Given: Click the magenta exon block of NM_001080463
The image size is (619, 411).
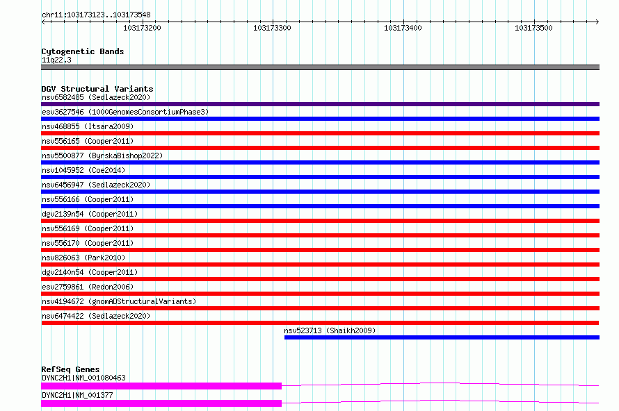Looking at the screenshot, I should tap(161, 386).
